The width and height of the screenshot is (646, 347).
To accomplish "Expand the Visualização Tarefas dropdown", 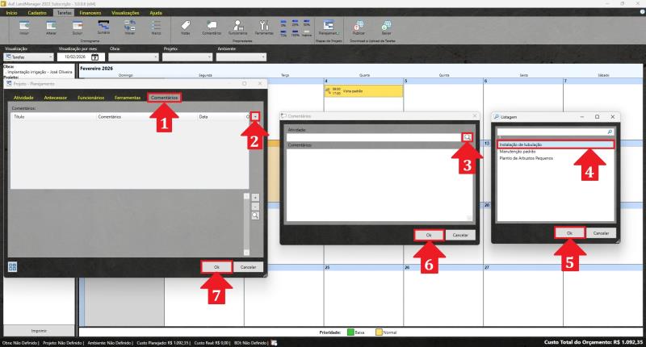I will (51, 57).
